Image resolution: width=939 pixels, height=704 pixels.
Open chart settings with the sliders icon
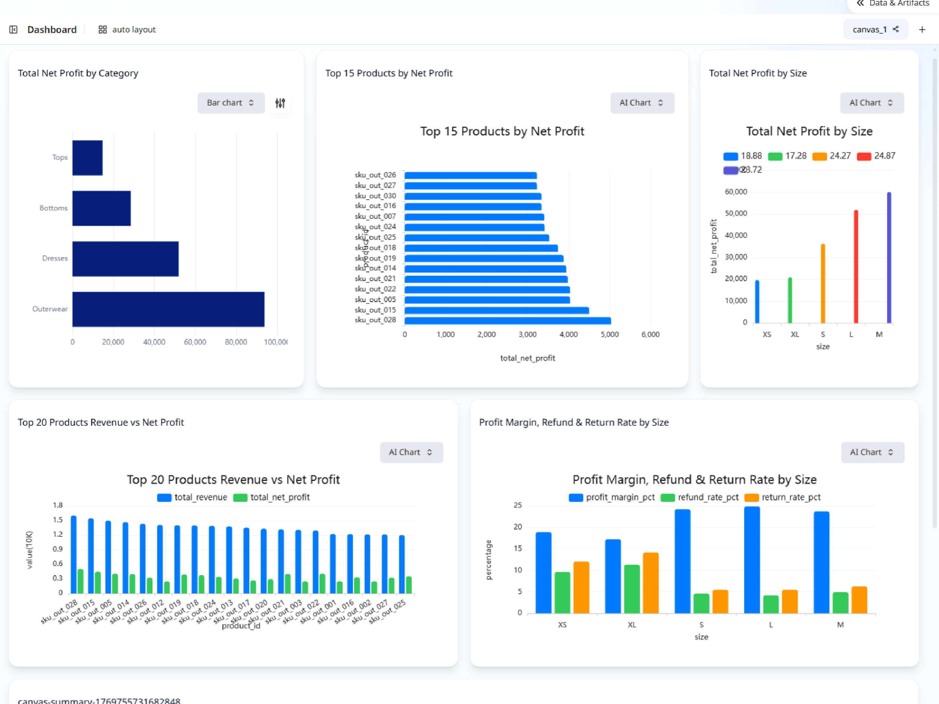point(280,103)
